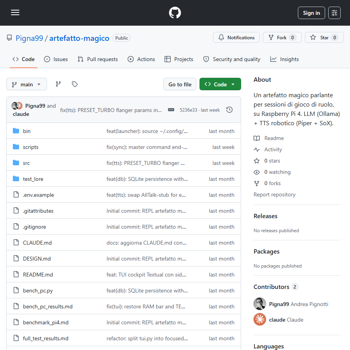
Task: Open the test_lore folder
Action: coord(33,179)
